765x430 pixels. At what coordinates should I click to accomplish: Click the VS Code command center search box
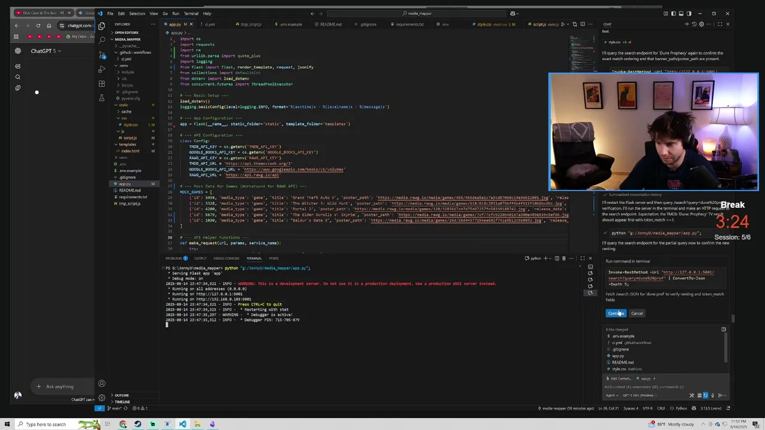(x=417, y=13)
